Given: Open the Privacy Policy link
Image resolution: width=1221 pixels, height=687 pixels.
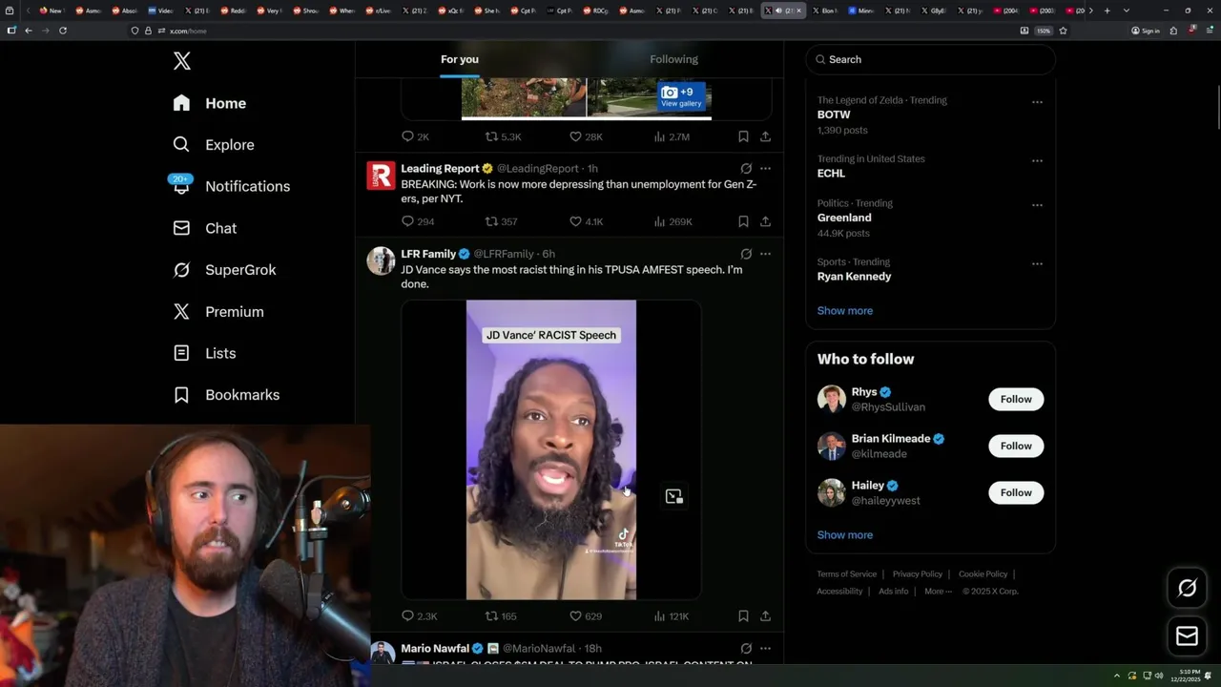Looking at the screenshot, I should tap(918, 574).
